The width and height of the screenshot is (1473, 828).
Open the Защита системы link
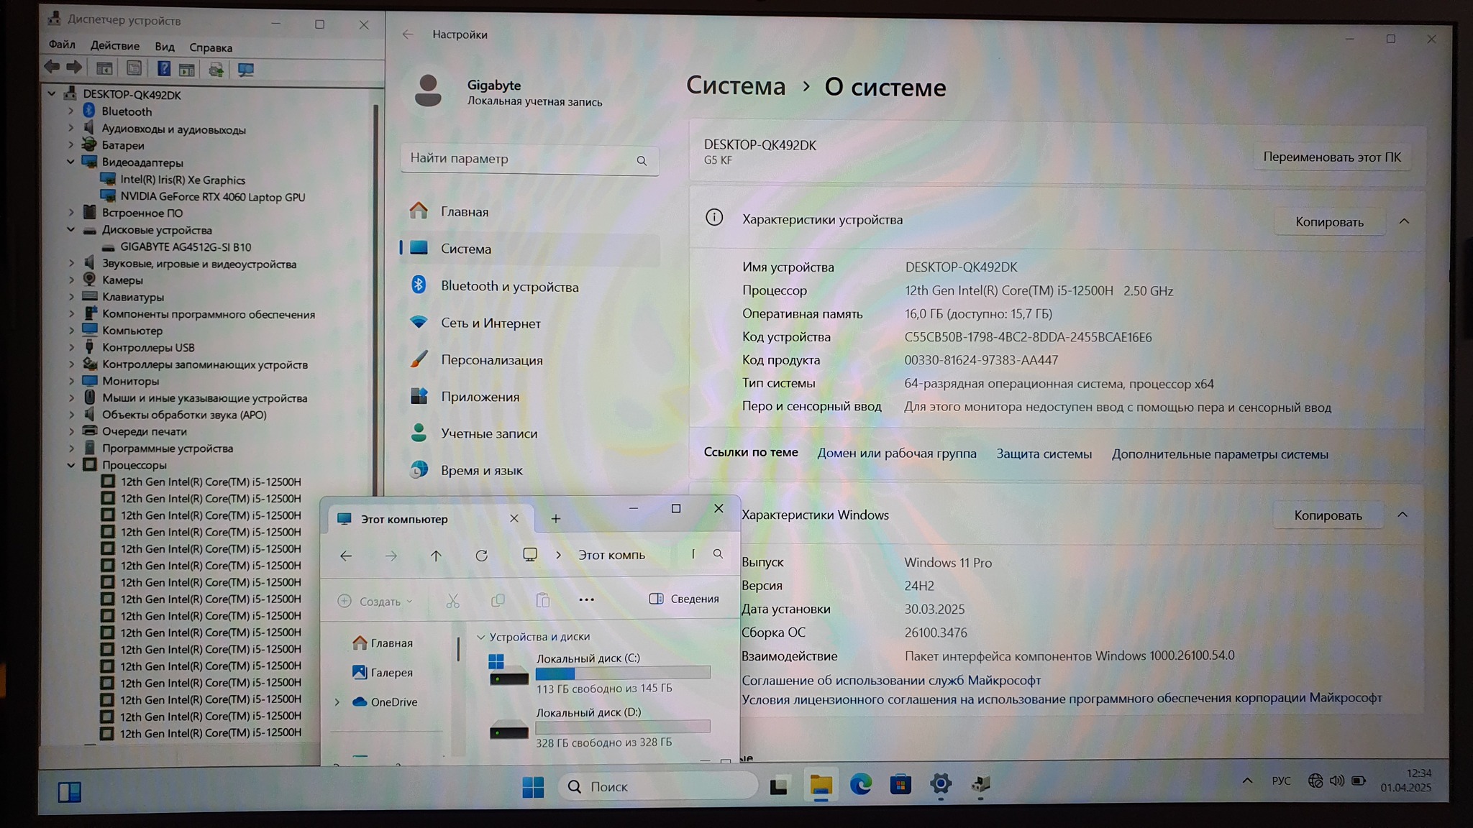pyautogui.click(x=1044, y=454)
